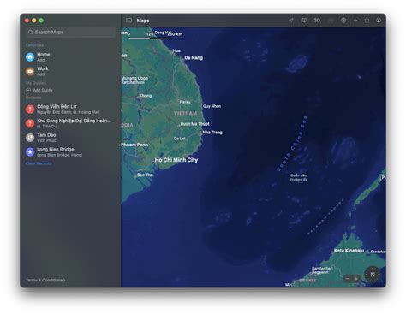Select Buon Ma Thuot map label
The image size is (406, 314).
click(195, 124)
